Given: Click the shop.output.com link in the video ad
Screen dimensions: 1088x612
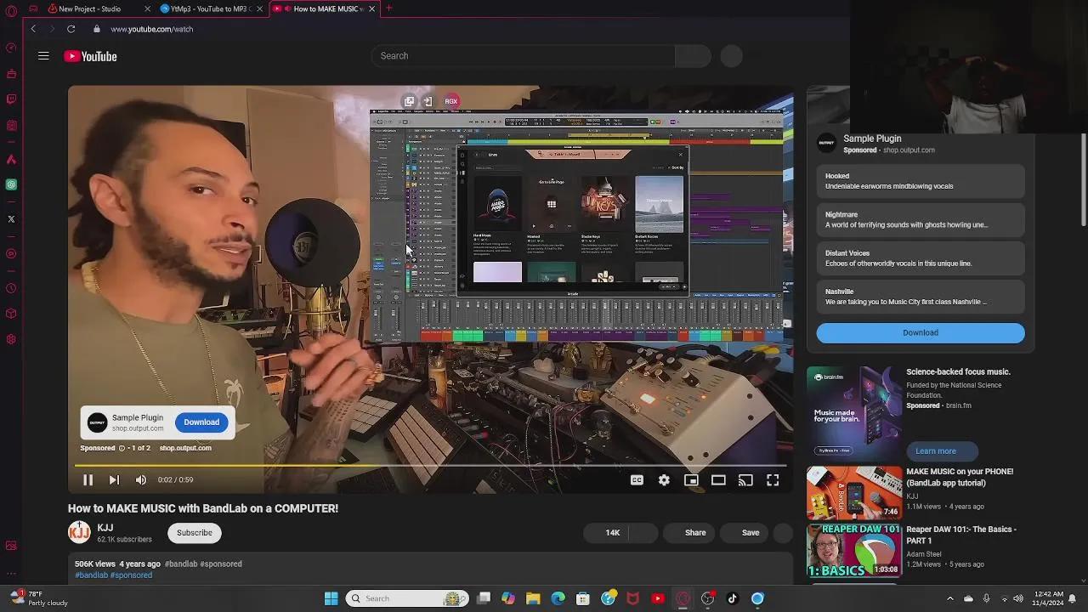Looking at the screenshot, I should point(185,448).
